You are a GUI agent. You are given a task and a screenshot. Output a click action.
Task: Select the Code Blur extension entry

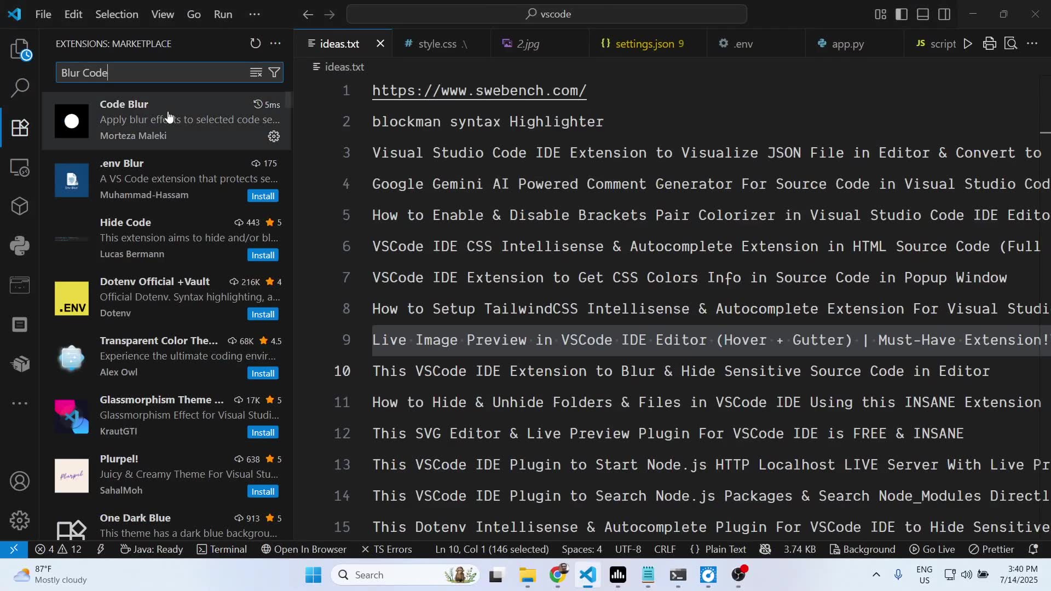coord(166,120)
